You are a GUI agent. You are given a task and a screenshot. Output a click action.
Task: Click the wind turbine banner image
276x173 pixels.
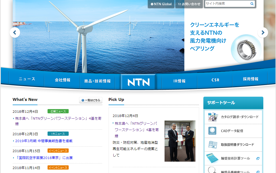[99, 36]
